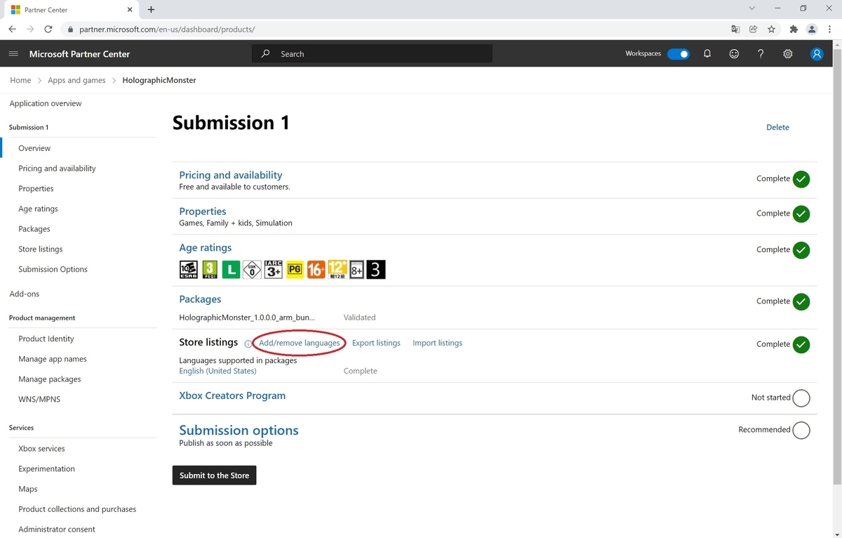The image size is (842, 538).
Task: Click the Age ratings green checkmark
Action: 801,250
